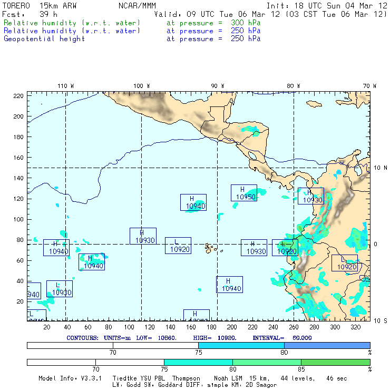Click the '46 sec' timestep text
This screenshot has width=390, height=390.
pyautogui.click(x=337, y=378)
